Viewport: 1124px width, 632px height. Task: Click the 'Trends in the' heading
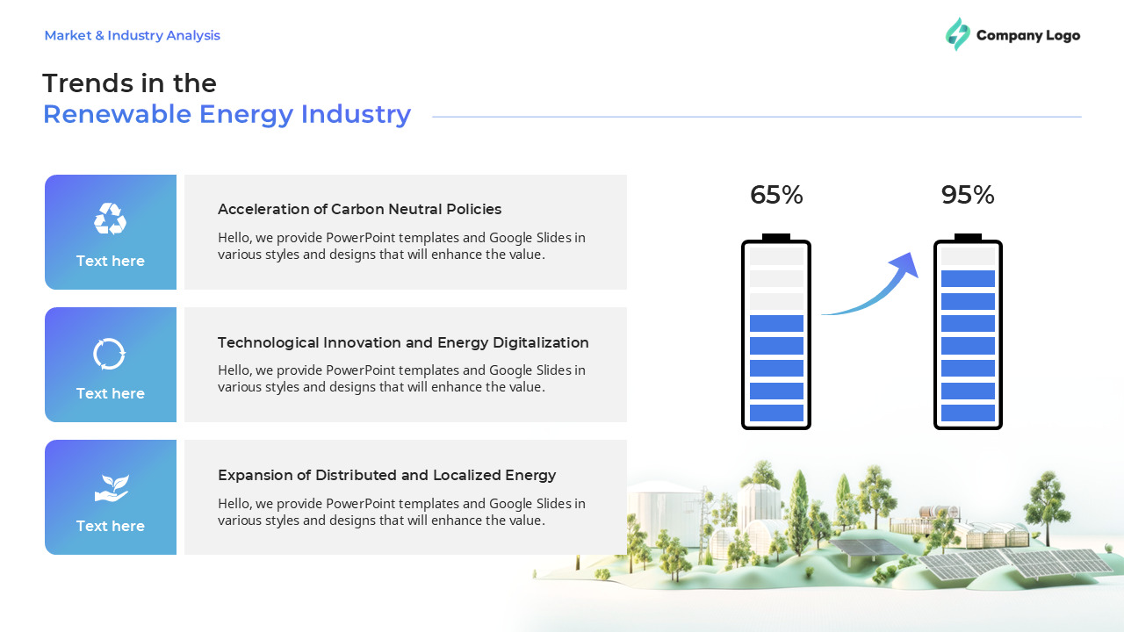(x=129, y=83)
